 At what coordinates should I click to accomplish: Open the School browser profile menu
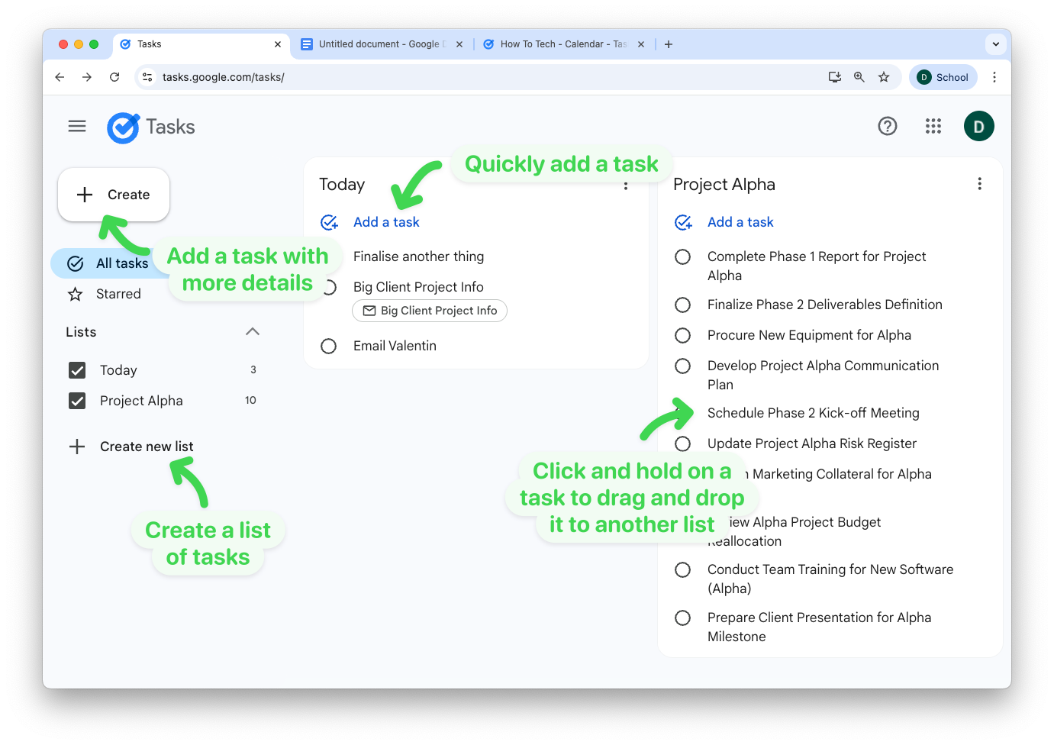(x=943, y=77)
